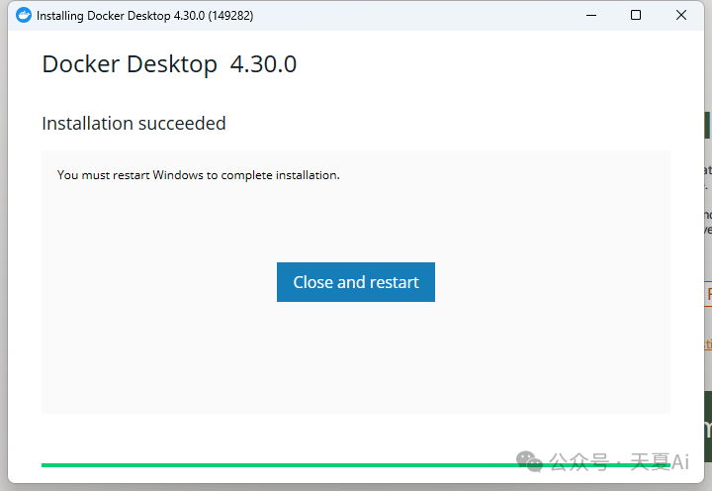This screenshot has width=712, height=491.
Task: Click the 'Docker Desktop 4.30.0' title heading
Action: pos(169,64)
